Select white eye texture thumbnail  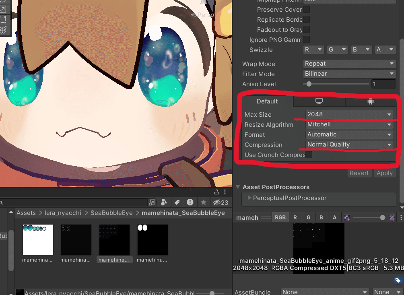click(38, 239)
